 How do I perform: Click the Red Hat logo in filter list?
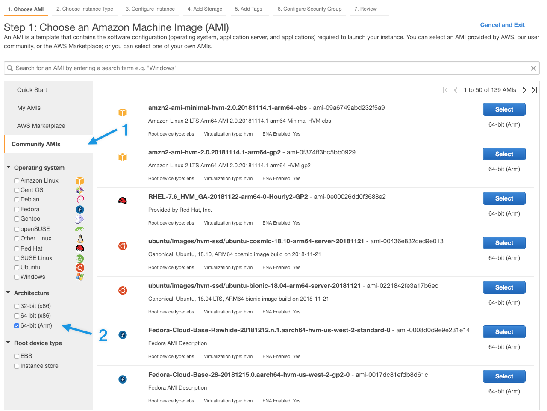coord(80,248)
